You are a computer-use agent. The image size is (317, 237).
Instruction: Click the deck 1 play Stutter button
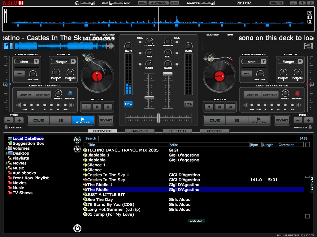83,120
